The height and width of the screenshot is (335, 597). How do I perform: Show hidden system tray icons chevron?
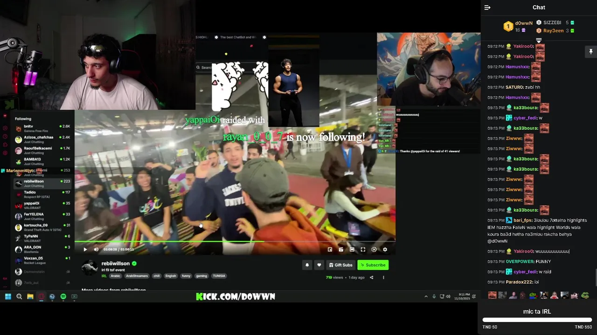[x=426, y=296]
